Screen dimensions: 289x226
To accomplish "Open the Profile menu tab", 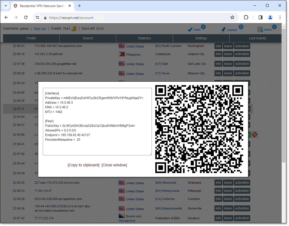I will [x=31, y=38].
